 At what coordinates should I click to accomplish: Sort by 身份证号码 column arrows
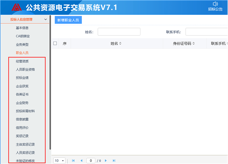click(193, 44)
